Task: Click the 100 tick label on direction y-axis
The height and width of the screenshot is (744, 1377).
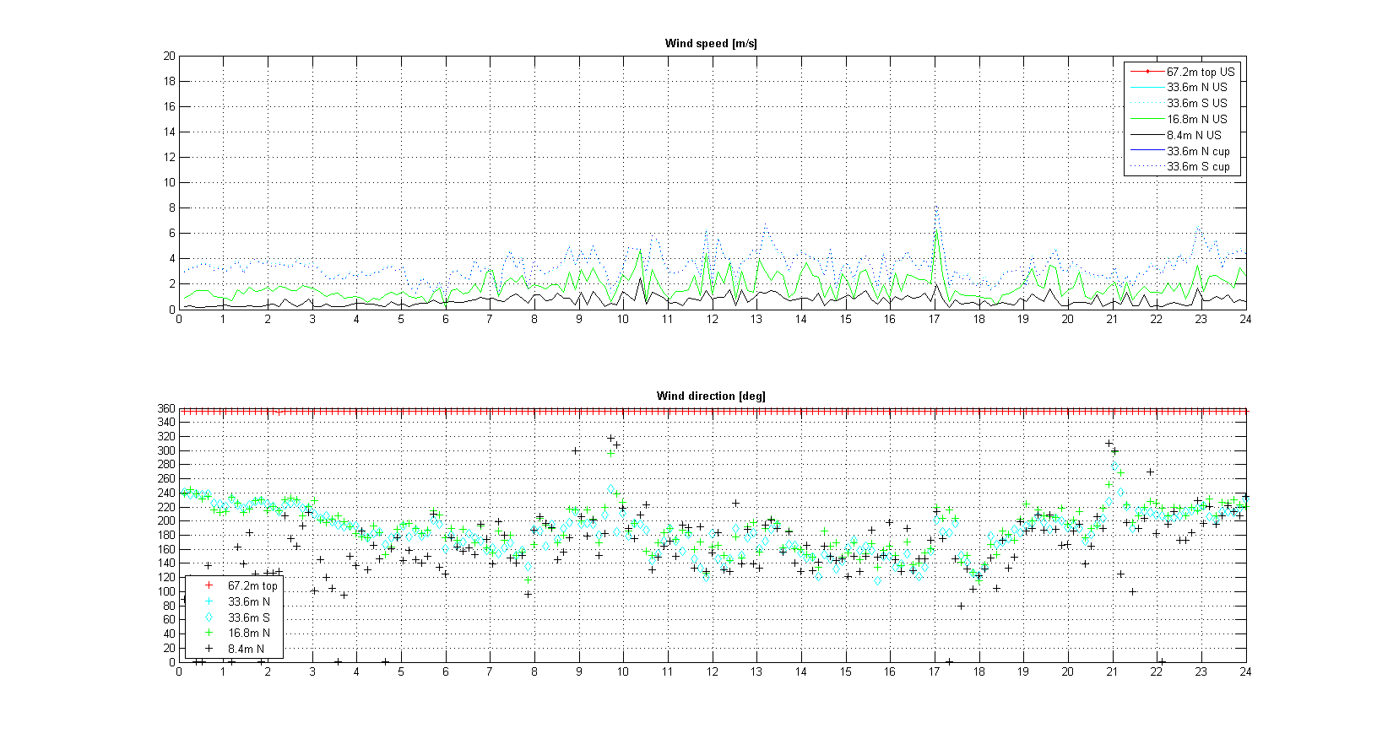Action: click(x=167, y=592)
